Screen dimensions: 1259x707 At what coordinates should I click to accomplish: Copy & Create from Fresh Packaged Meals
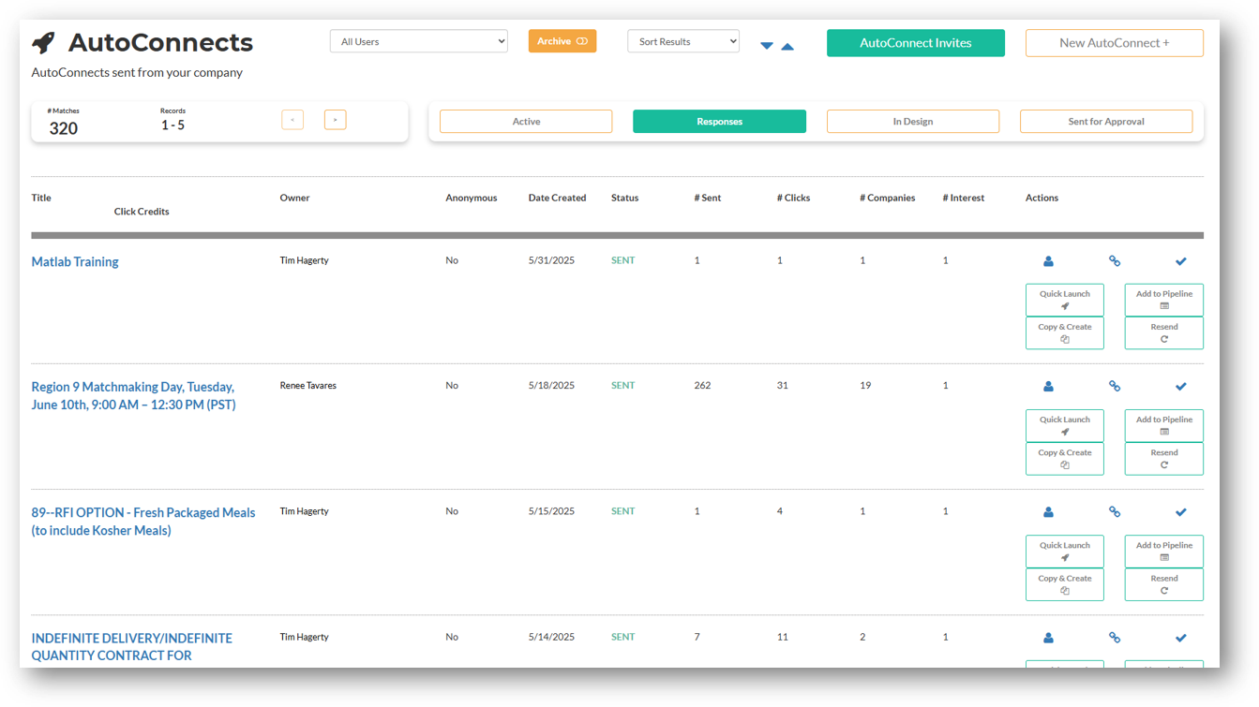coord(1065,584)
